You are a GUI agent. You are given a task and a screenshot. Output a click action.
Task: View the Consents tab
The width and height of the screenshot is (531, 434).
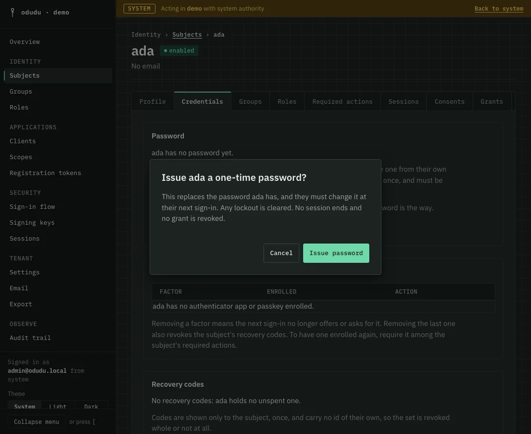click(x=449, y=101)
